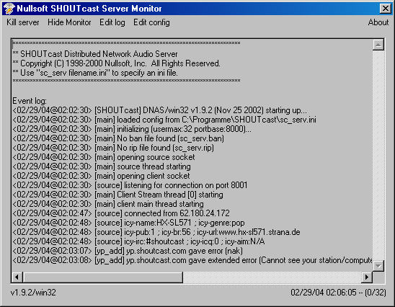The height and width of the screenshot is (307, 395).
Task: Click the 'icy-irc:#shoutcast' log line
Action: (139, 241)
